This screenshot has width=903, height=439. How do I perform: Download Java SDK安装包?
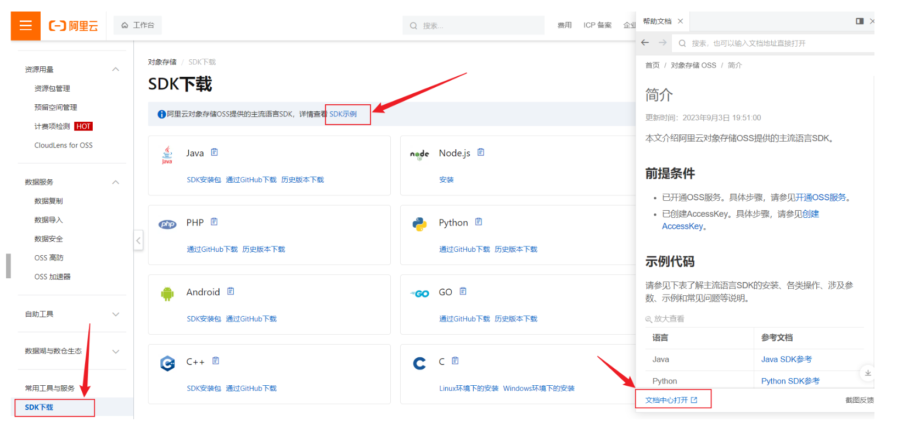pyautogui.click(x=204, y=180)
